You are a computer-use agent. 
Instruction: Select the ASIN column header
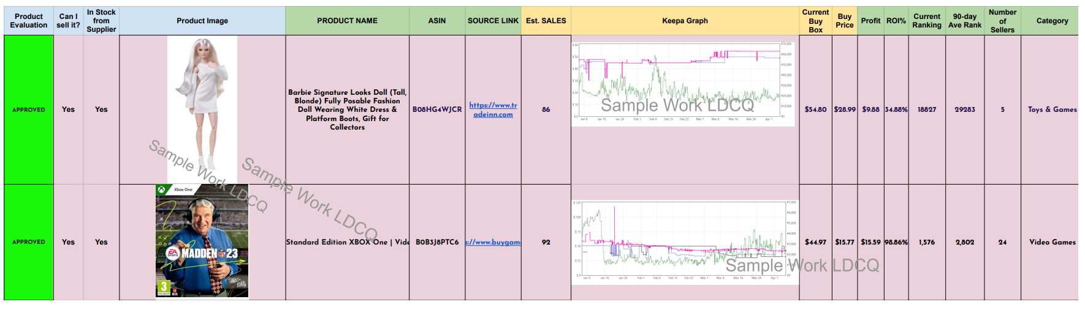tap(437, 21)
